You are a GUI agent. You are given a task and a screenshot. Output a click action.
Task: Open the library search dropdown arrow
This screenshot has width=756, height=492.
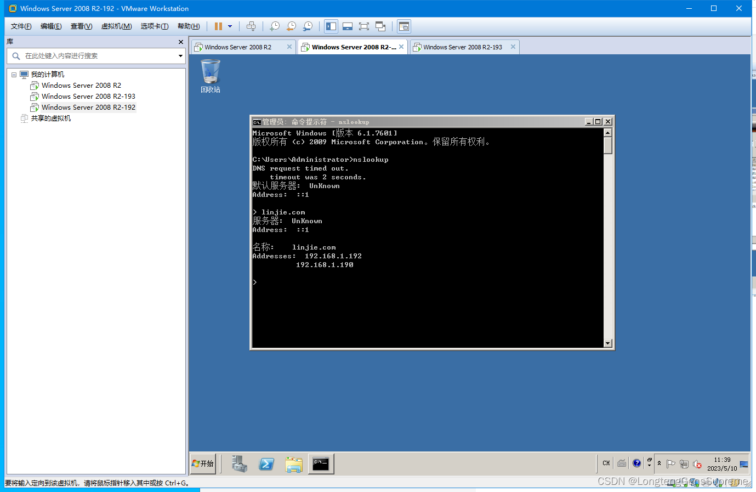[x=180, y=56]
